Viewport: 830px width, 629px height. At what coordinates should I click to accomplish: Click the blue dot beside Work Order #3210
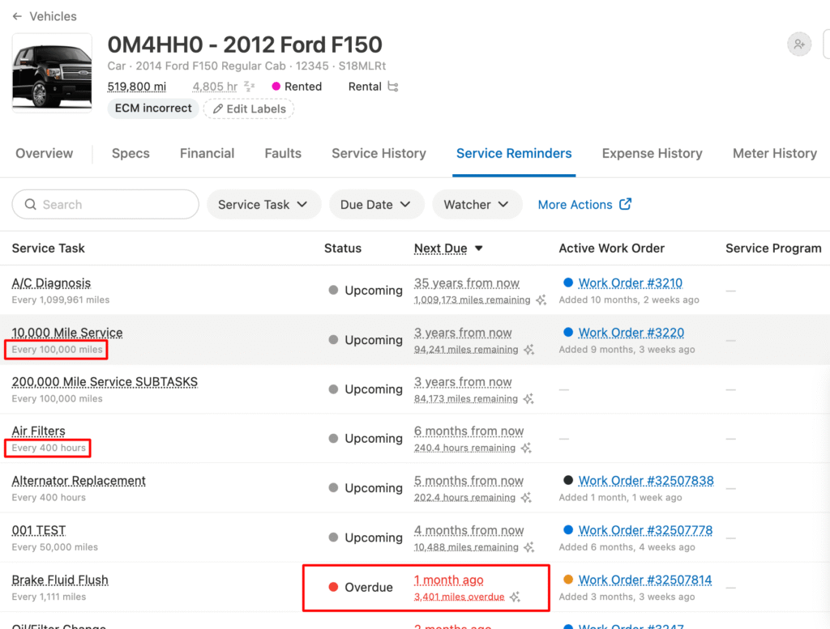(568, 283)
